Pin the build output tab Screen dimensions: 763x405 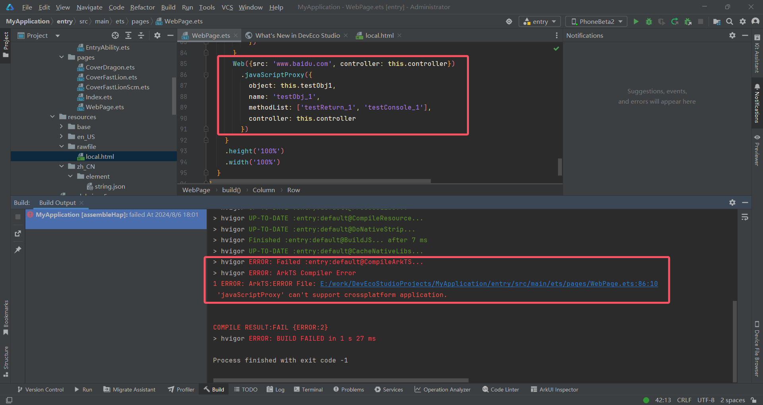click(18, 250)
